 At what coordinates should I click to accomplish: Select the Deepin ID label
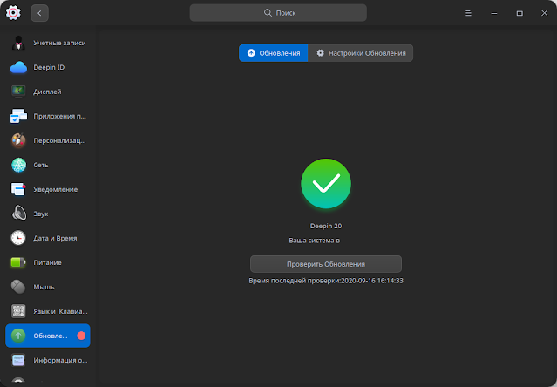point(49,67)
